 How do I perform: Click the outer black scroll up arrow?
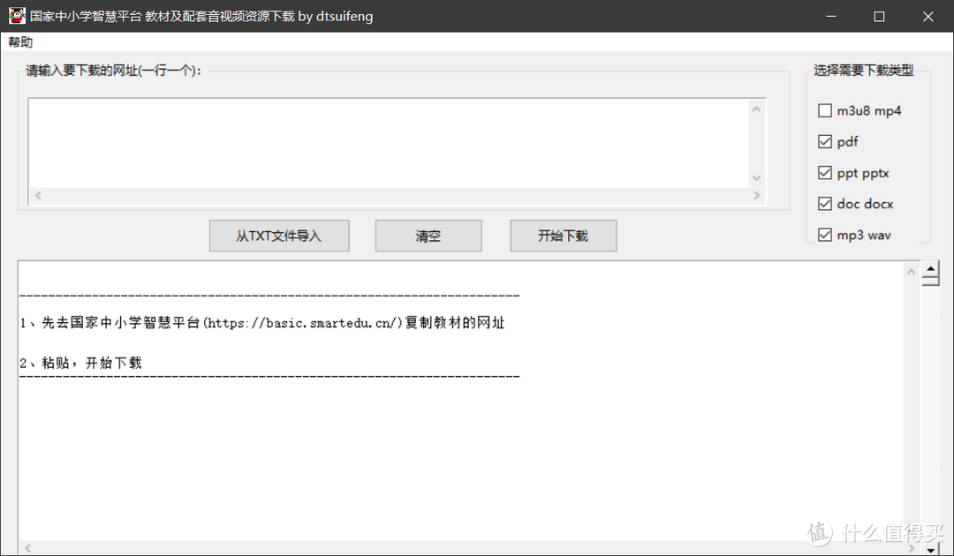(x=930, y=268)
